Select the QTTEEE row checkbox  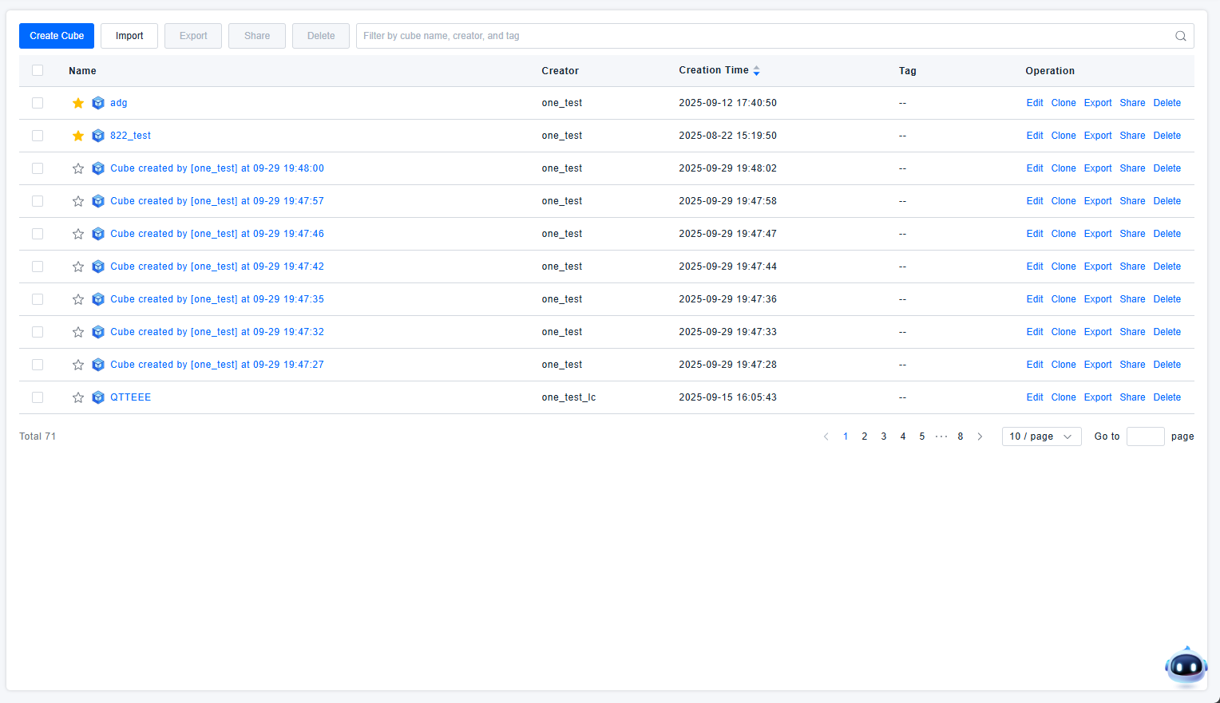[x=38, y=397]
